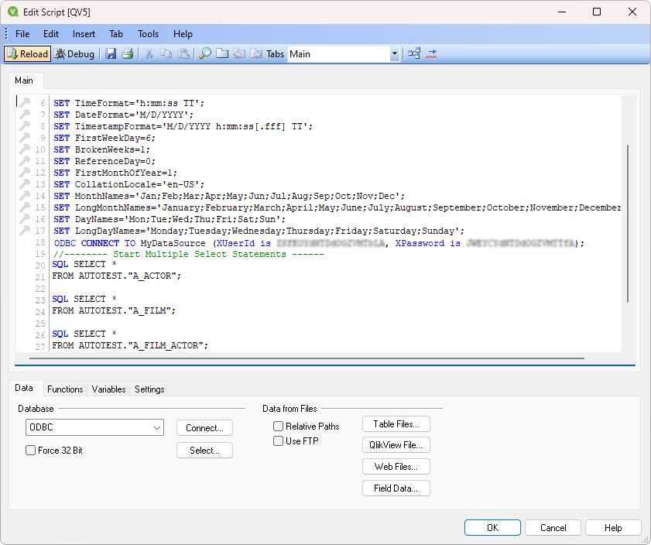This screenshot has width=651, height=545.
Task: Copy text with the copy icon
Action: [166, 53]
